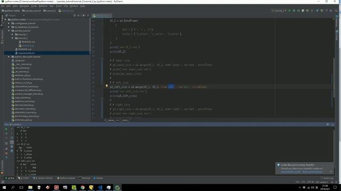
Task: Open the Project tool window side tab
Action: tap(2, 21)
